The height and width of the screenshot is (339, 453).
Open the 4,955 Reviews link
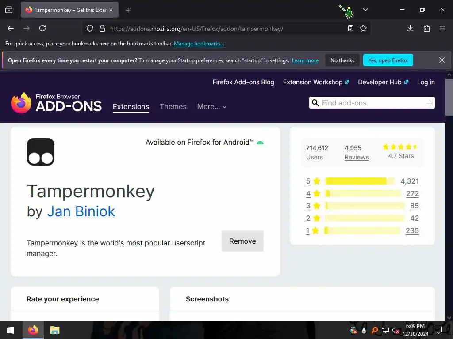coord(357,152)
